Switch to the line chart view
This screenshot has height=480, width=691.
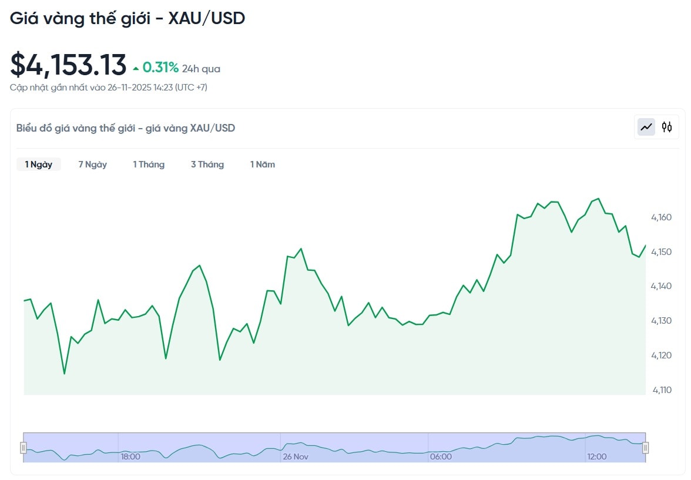pyautogui.click(x=646, y=127)
